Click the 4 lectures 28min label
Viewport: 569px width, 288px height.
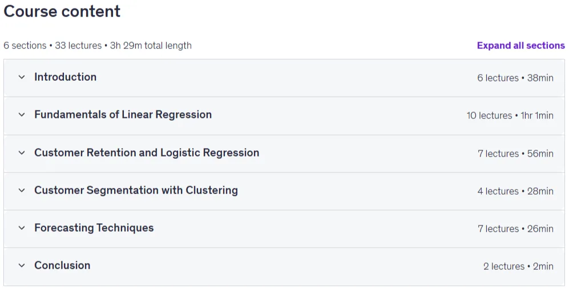click(515, 191)
